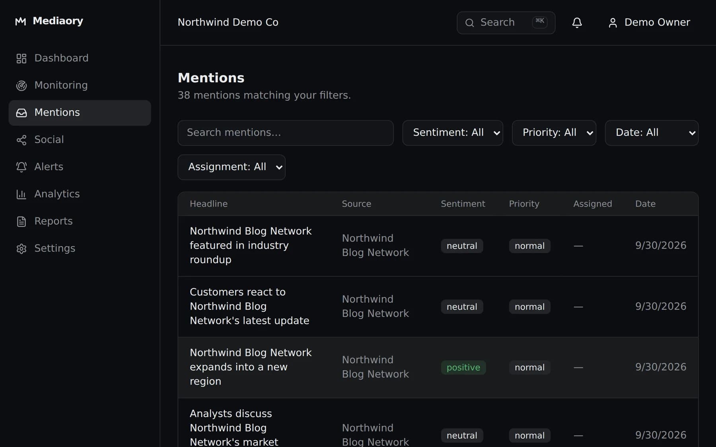Click the Social share icon
716x447 pixels.
(x=21, y=140)
